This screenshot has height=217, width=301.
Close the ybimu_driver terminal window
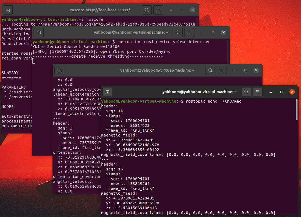pos(224,33)
